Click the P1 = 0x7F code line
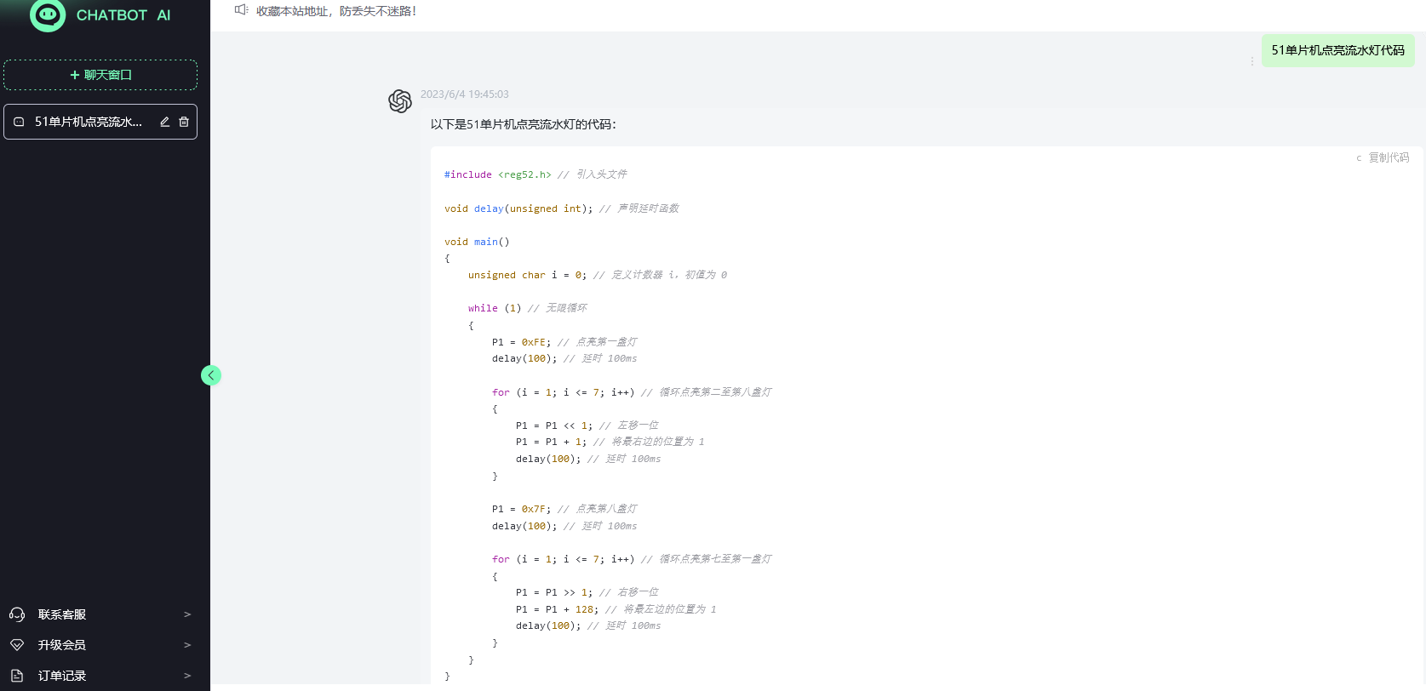This screenshot has height=691, width=1426. click(564, 509)
